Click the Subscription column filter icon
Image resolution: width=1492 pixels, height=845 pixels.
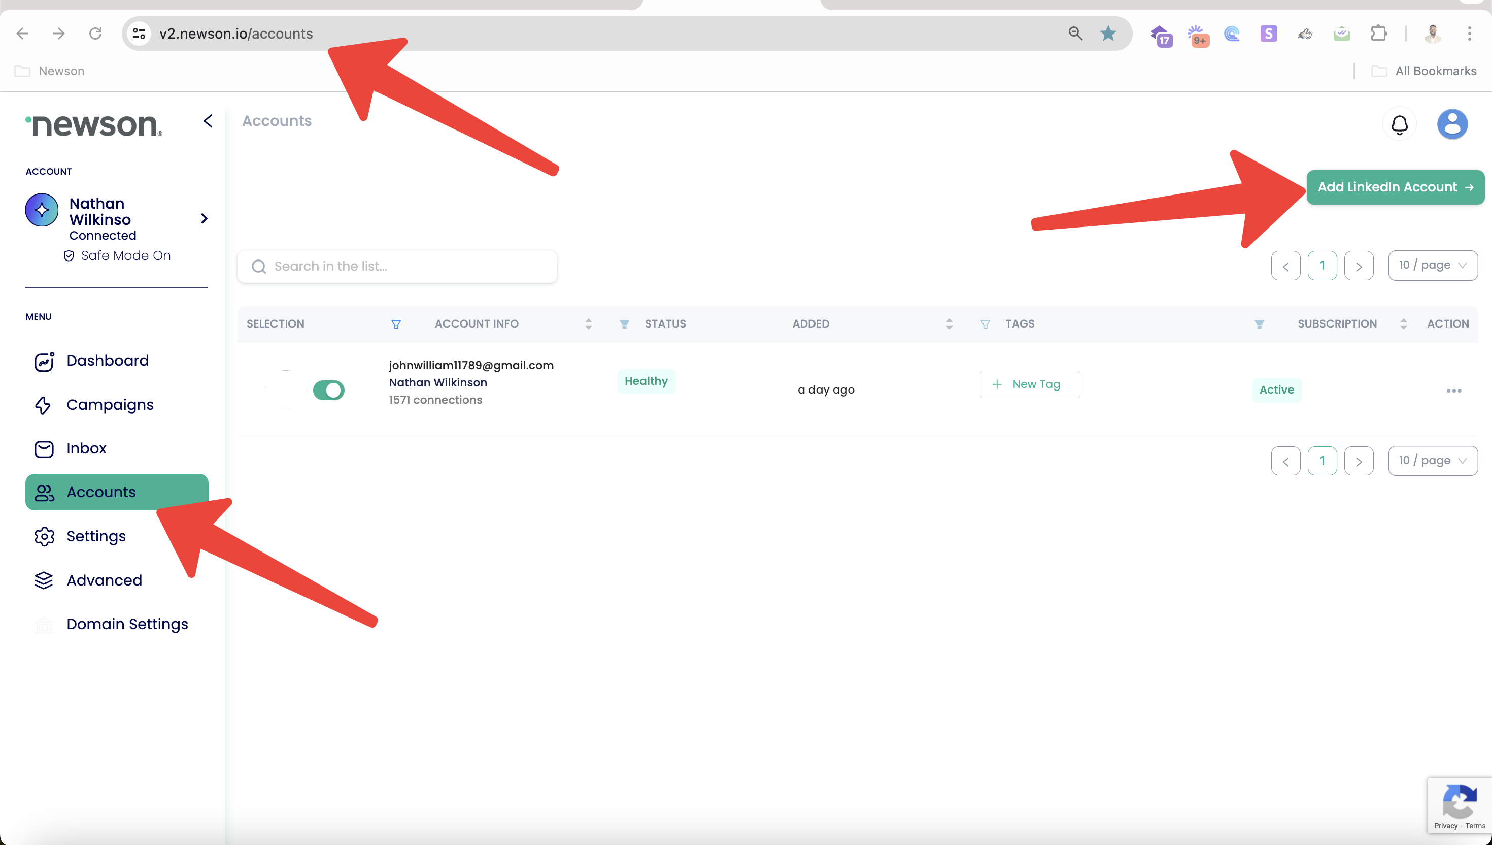pos(1259,324)
